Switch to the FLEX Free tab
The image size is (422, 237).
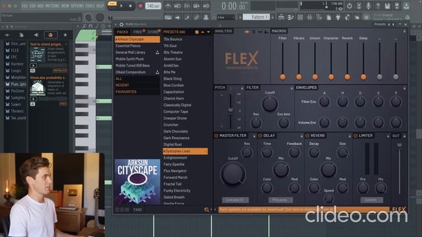[138, 32]
